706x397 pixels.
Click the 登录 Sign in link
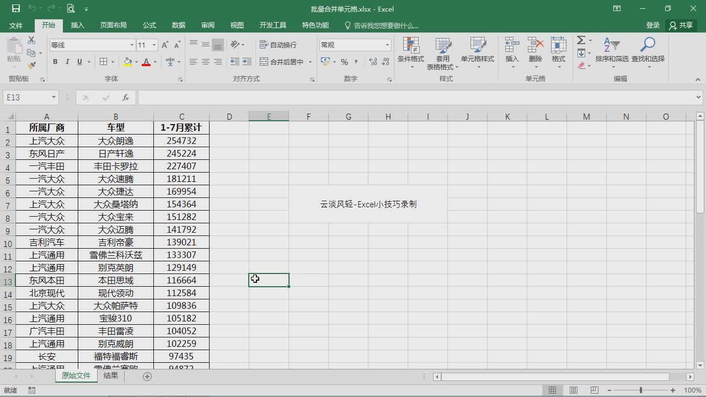652,25
